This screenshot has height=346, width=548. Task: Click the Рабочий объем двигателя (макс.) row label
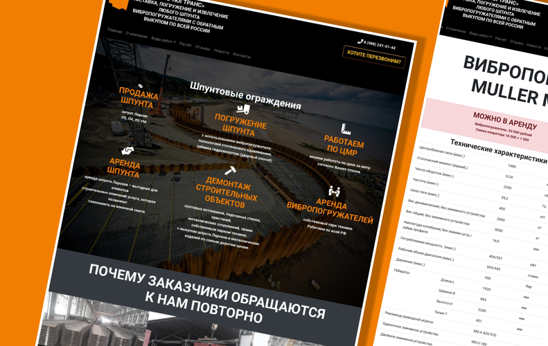coord(425,254)
